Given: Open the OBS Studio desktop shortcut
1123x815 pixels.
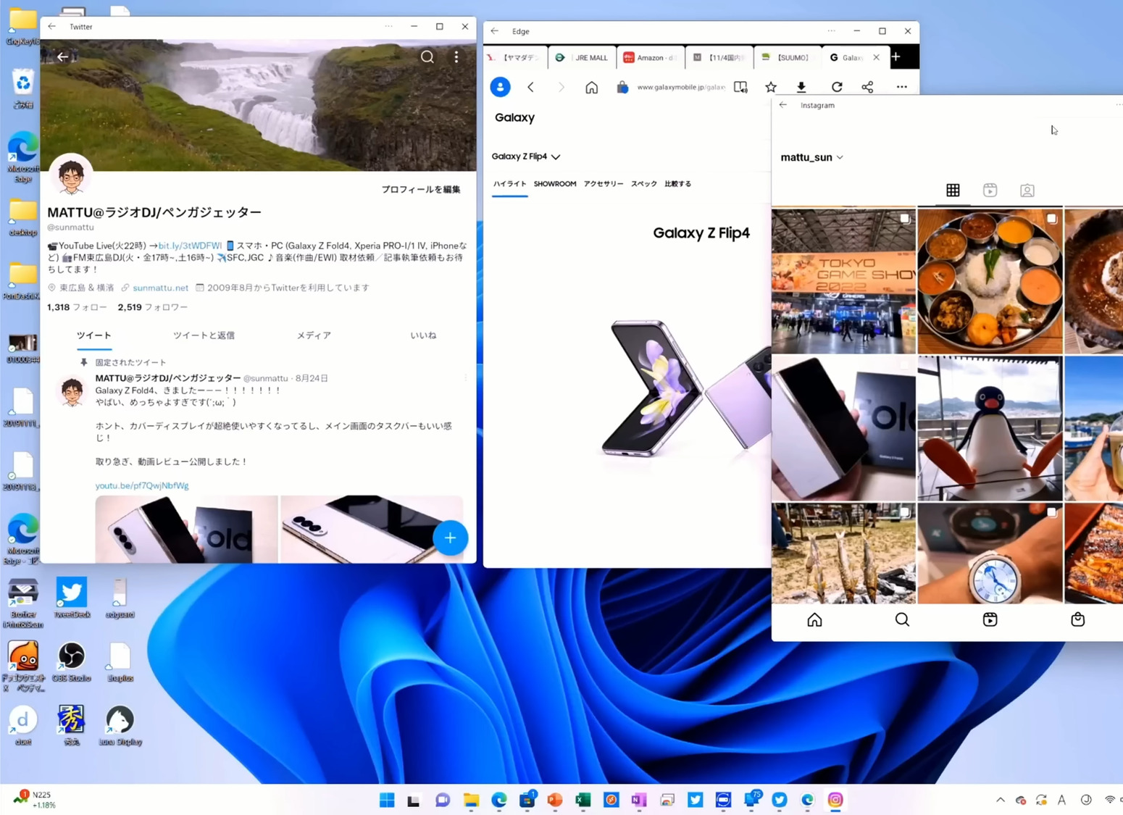Looking at the screenshot, I should point(72,661).
